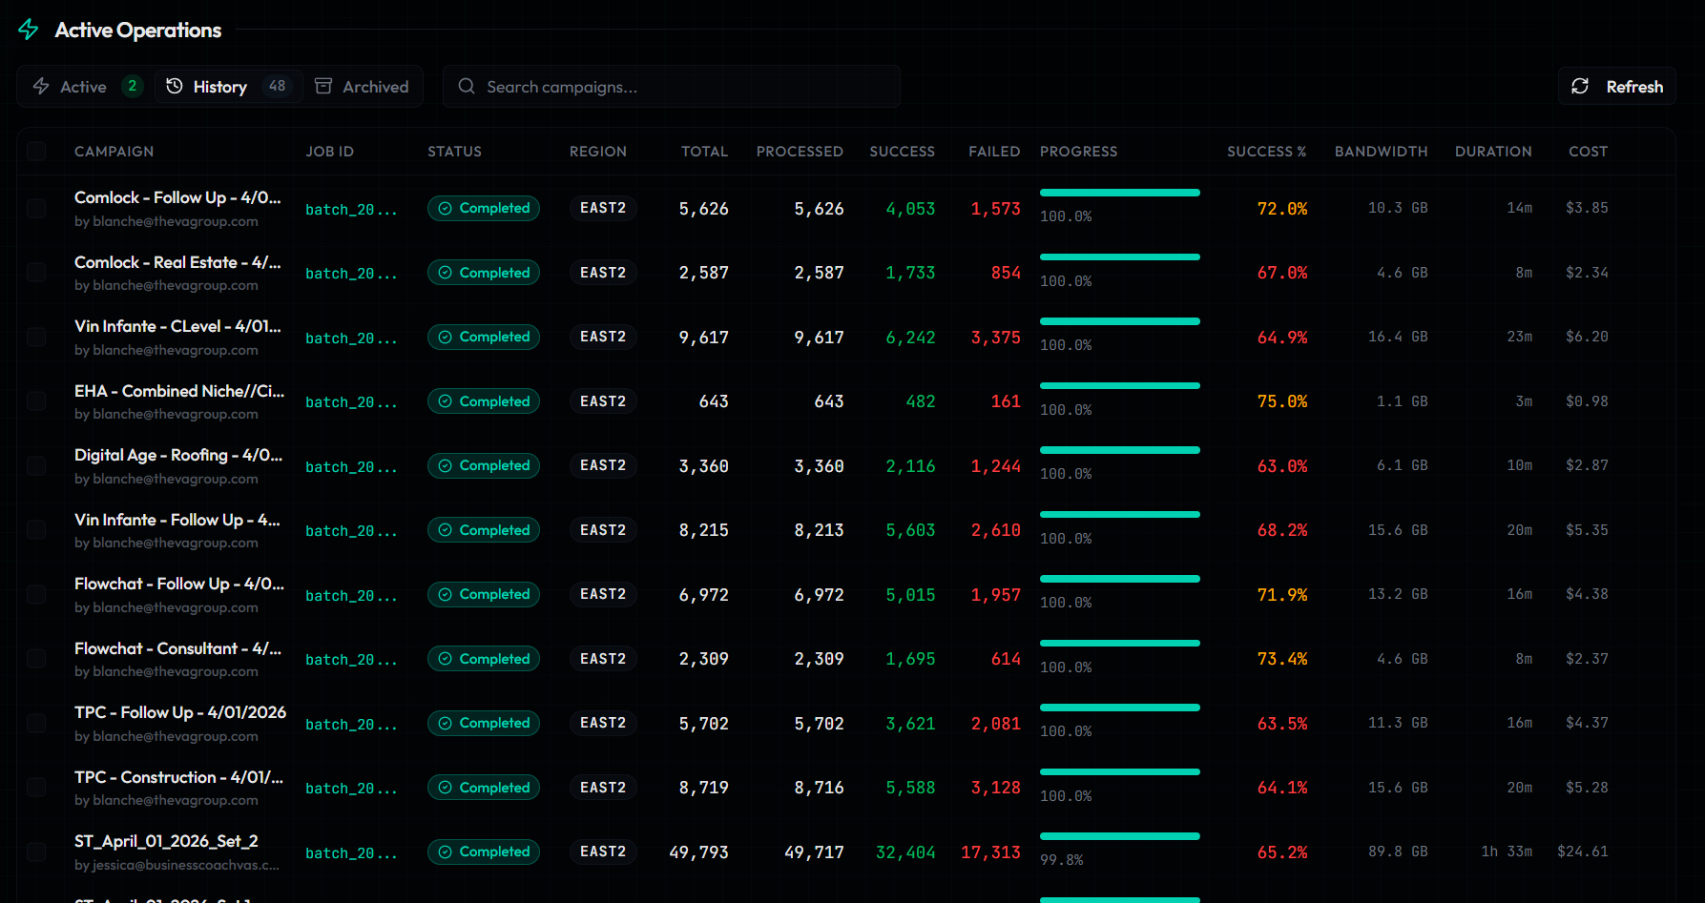Click the checkmark icon in Comlock Follow Up's Completed badge

coord(445,208)
